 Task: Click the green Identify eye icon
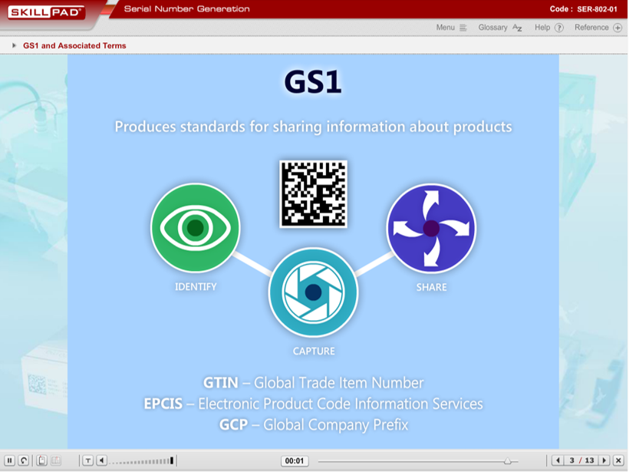coord(196,228)
